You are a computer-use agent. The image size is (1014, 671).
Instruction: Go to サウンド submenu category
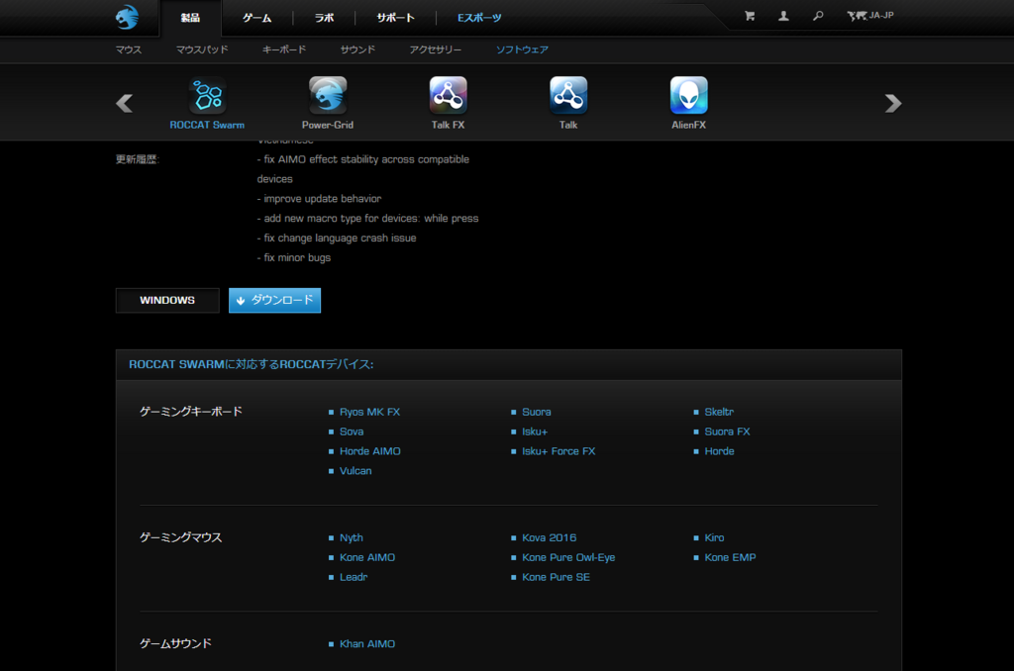coord(357,49)
